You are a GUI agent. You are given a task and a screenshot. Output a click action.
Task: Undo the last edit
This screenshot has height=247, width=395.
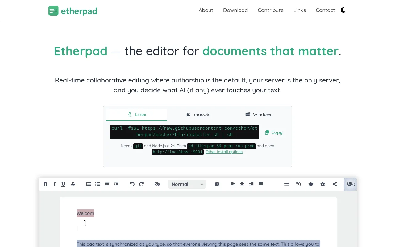coord(132,184)
